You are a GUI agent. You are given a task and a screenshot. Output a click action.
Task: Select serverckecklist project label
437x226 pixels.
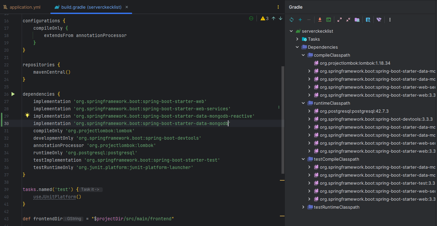click(318, 31)
